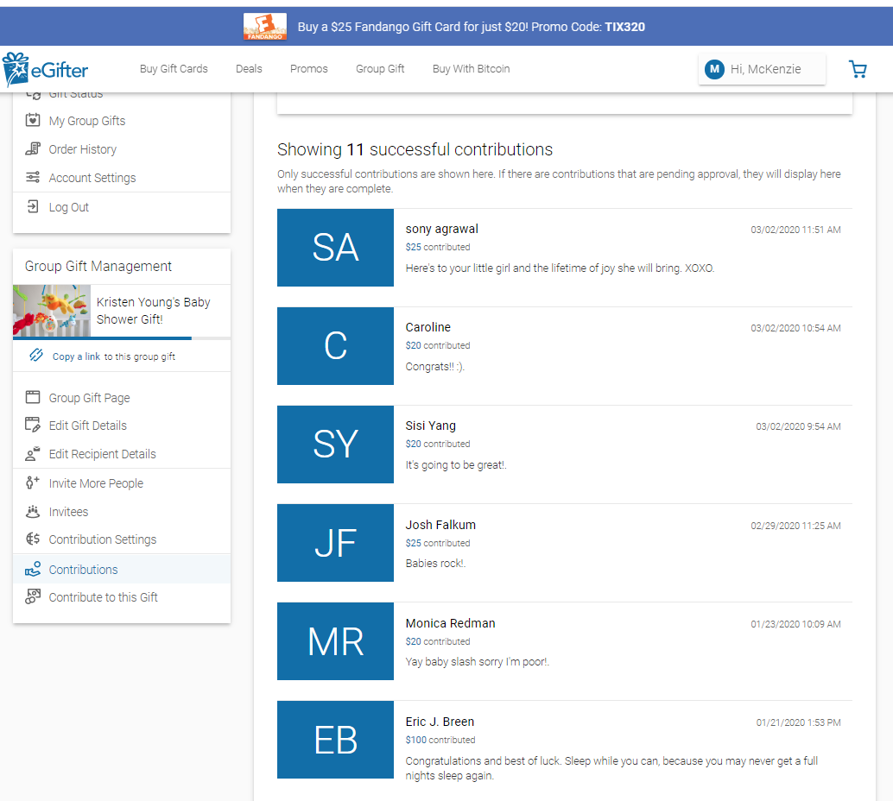The image size is (893, 801).
Task: Click the Fandango logo in promo banner
Action: (x=265, y=27)
